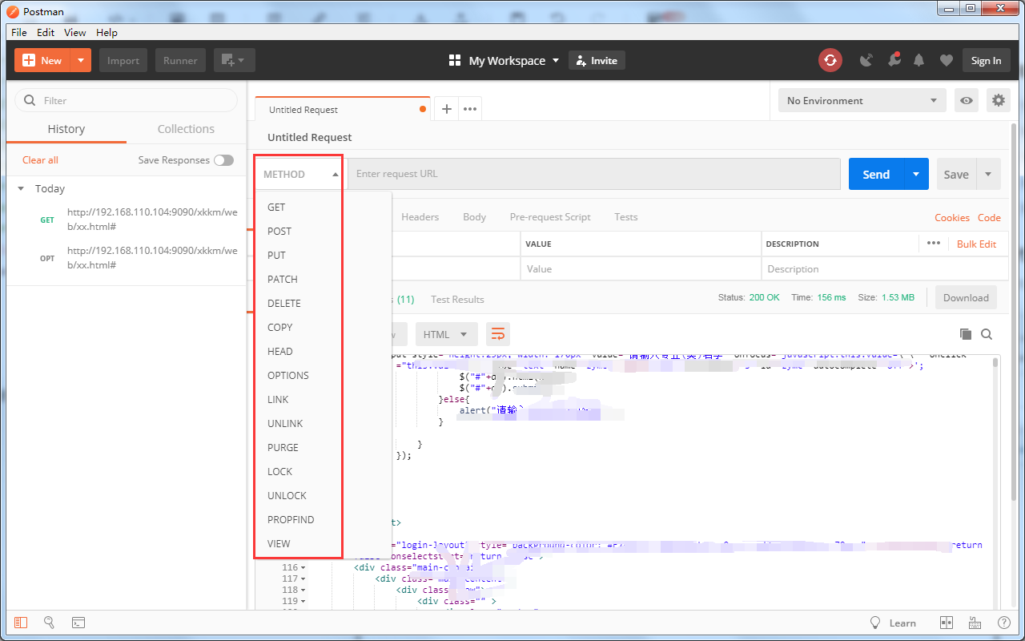Click the Sign In button
This screenshot has width=1025, height=641.
coord(986,60)
